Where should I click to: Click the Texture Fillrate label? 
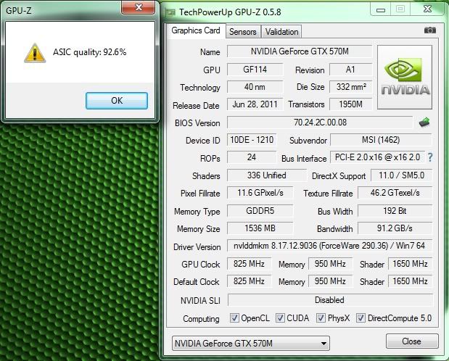[328, 194]
